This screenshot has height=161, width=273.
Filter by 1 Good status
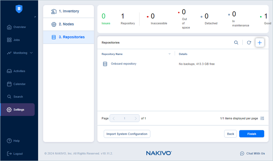point(265,19)
